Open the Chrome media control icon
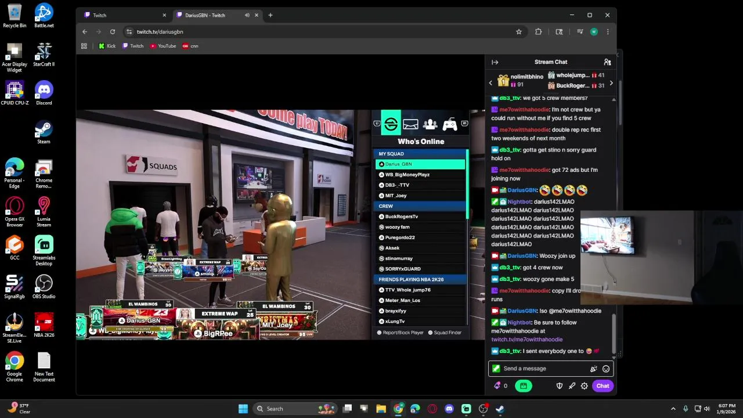743x418 pixels. 579,32
